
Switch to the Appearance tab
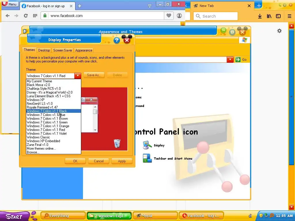pos(84,50)
